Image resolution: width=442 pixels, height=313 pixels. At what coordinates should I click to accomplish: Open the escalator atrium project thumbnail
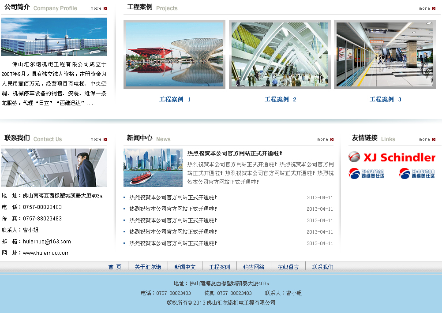[x=280, y=54]
